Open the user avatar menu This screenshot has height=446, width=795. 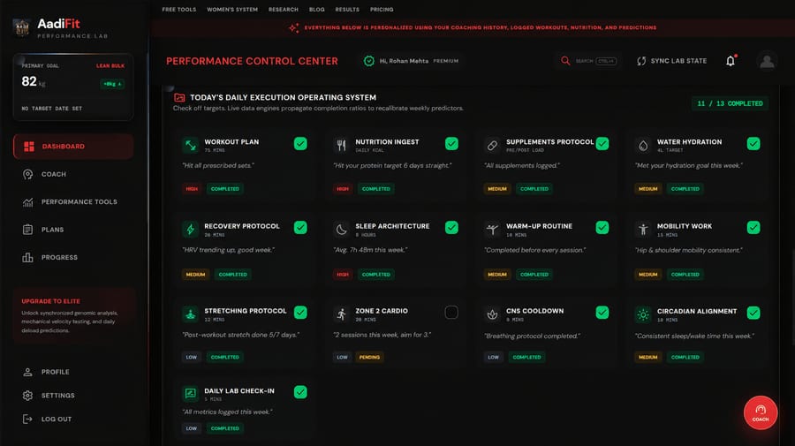(767, 61)
